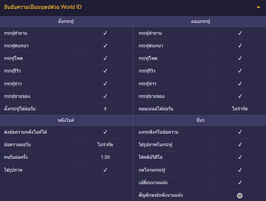Click the ข้อความต่อวัน label
Screen dimensions: 266x201
[17, 145]
